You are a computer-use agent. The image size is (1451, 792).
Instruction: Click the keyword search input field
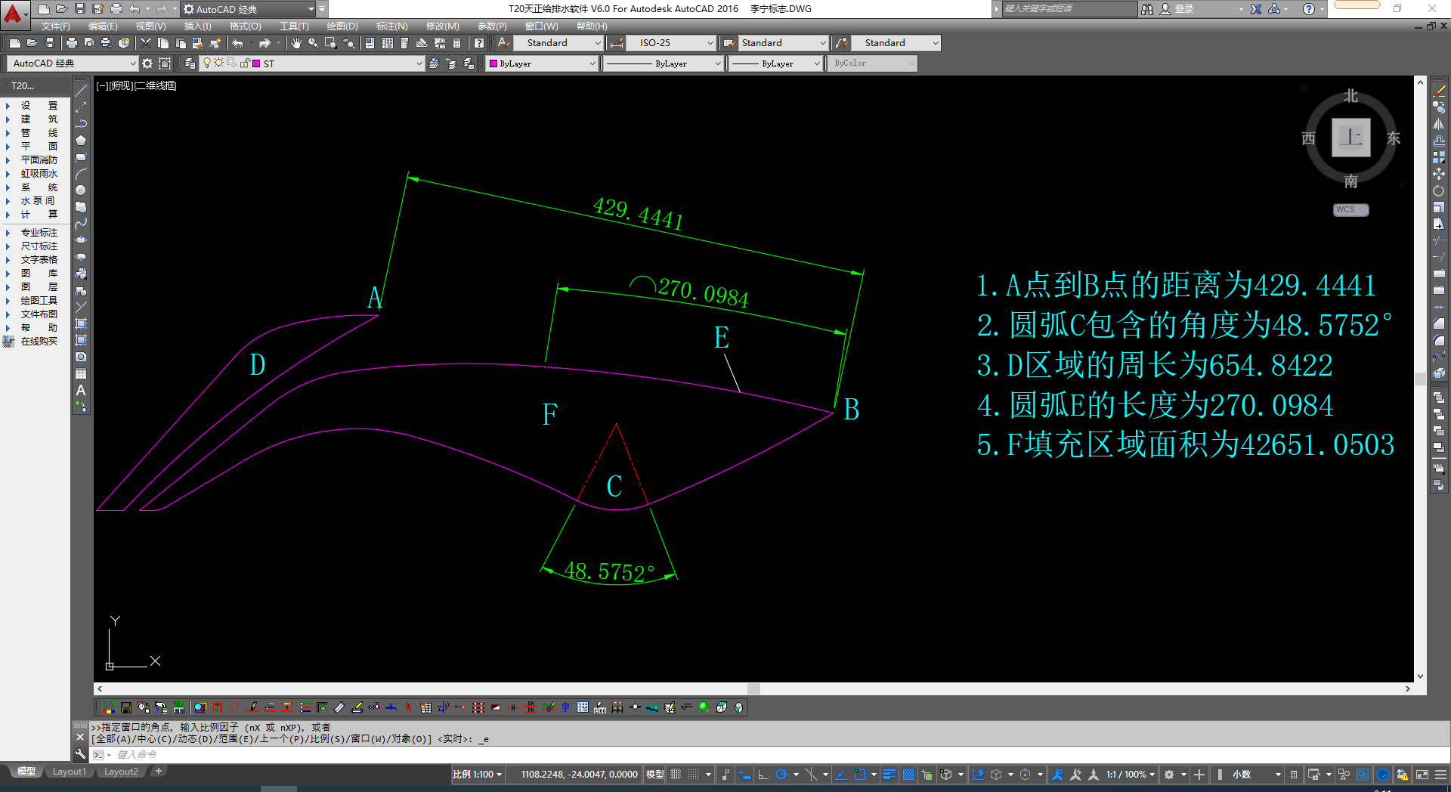coord(1069,9)
